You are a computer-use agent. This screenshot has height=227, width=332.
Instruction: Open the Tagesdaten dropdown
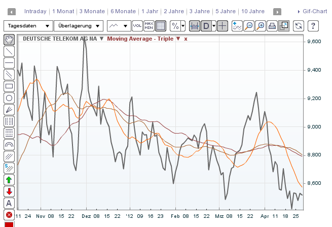point(28,26)
